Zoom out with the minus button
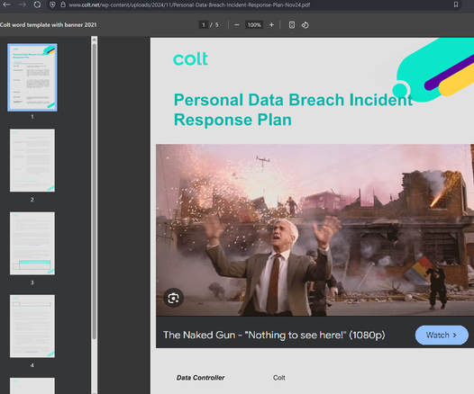Viewport: 474px width, 394px height. click(237, 25)
